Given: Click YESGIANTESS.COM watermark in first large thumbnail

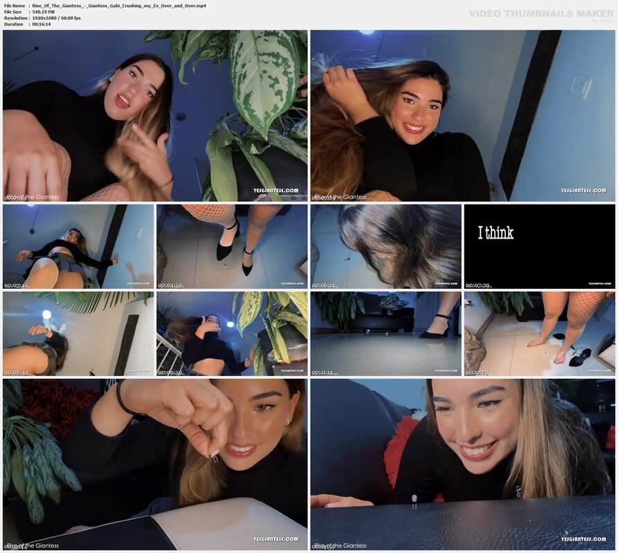Looking at the screenshot, I should 276,191.
